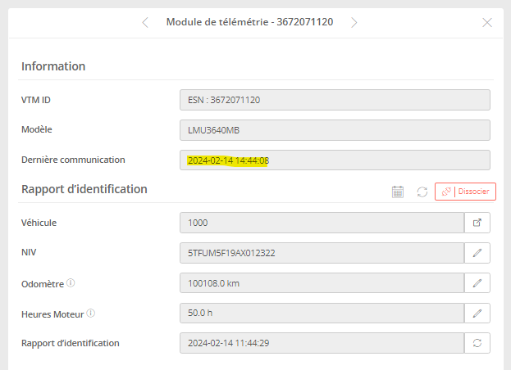511x370 pixels.
Task: Click refresh icon beside Dissocier button
Action: click(x=422, y=192)
